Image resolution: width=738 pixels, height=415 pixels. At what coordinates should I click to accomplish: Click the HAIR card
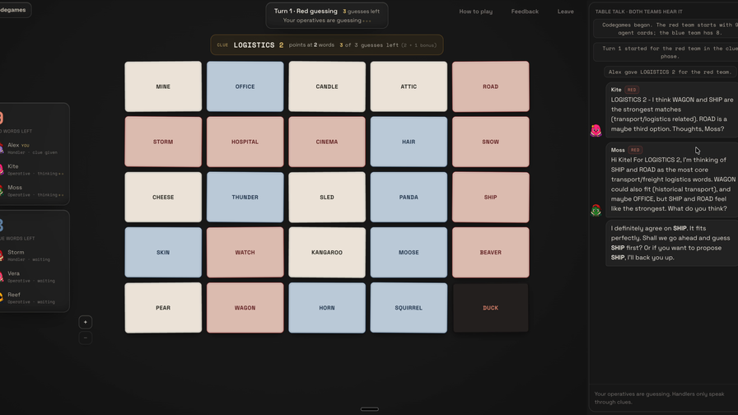coord(409,142)
